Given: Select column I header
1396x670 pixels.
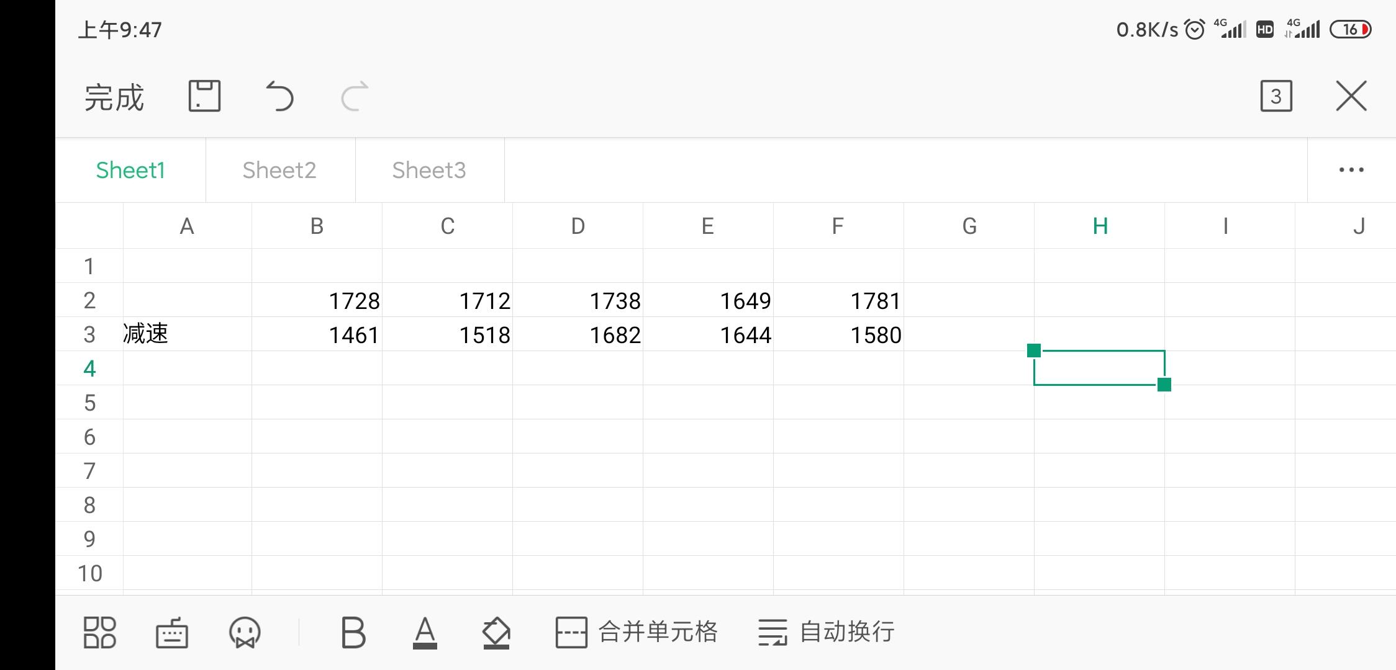Looking at the screenshot, I should (1230, 226).
